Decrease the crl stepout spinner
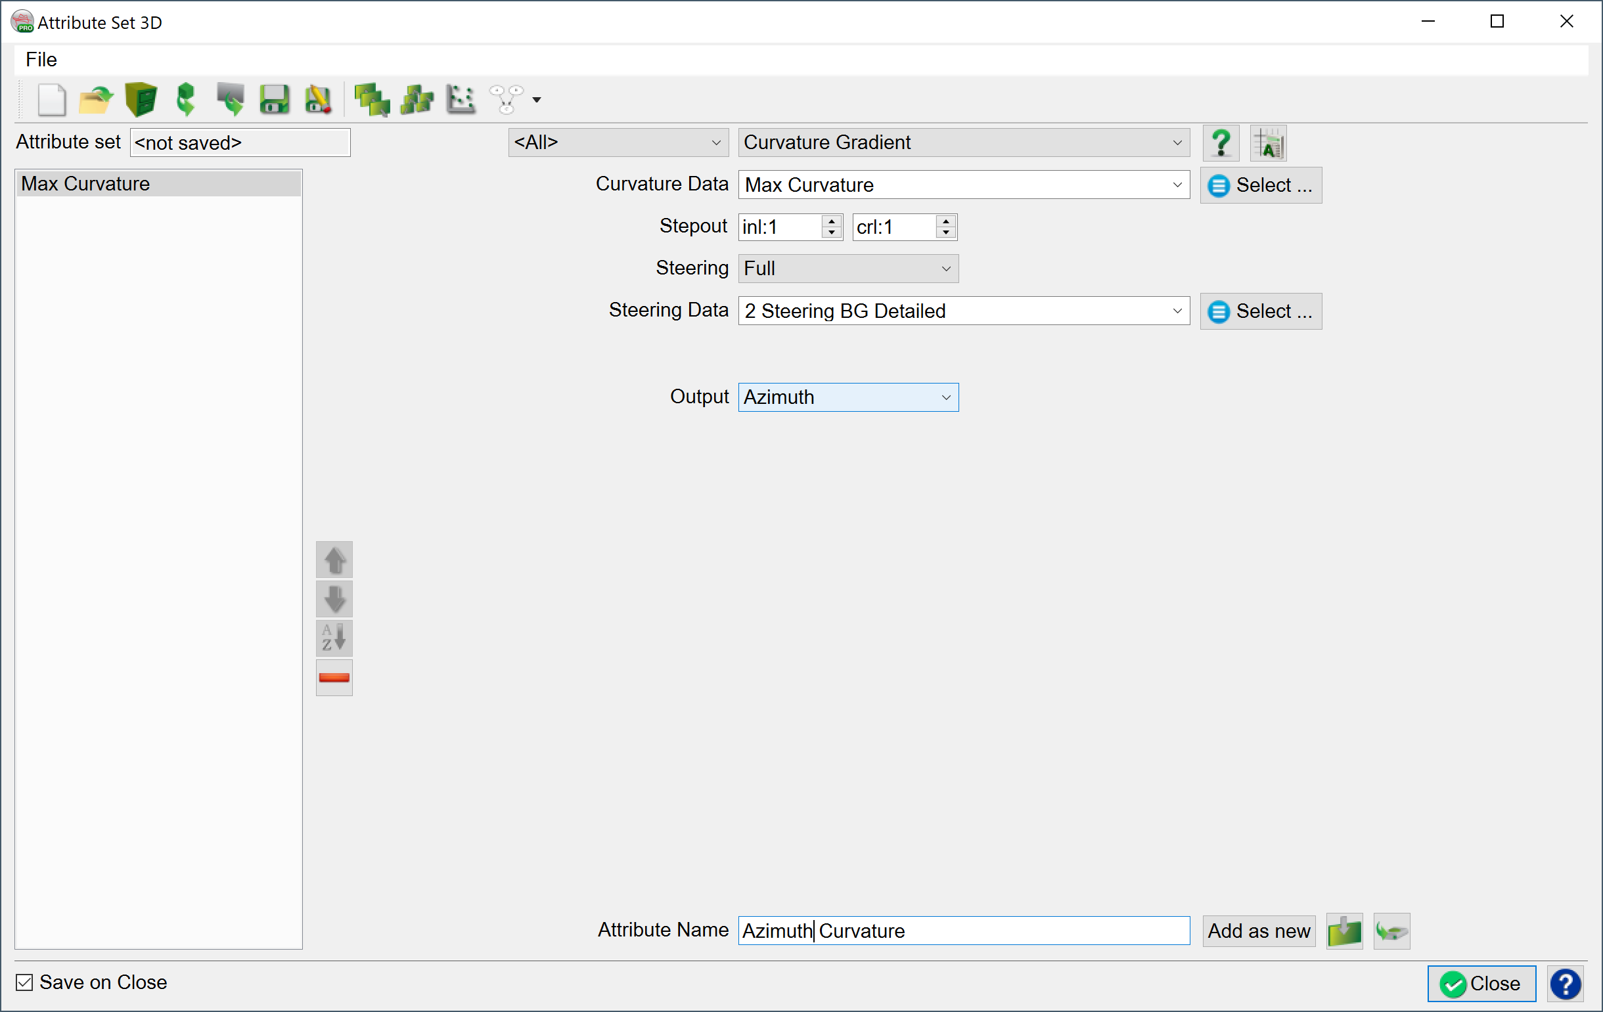Image resolution: width=1603 pixels, height=1012 pixels. pyautogui.click(x=946, y=233)
